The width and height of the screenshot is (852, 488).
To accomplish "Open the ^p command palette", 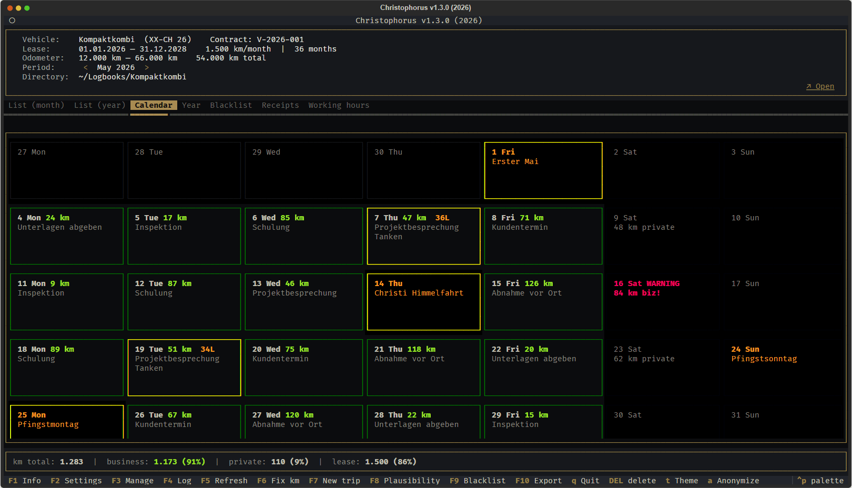I will 820,481.
